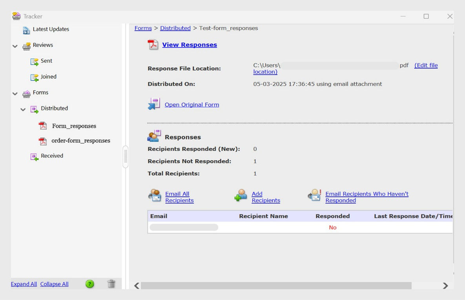465x300 pixels.
Task: Click the right horizontal scrollbar arrow
Action: tap(446, 285)
